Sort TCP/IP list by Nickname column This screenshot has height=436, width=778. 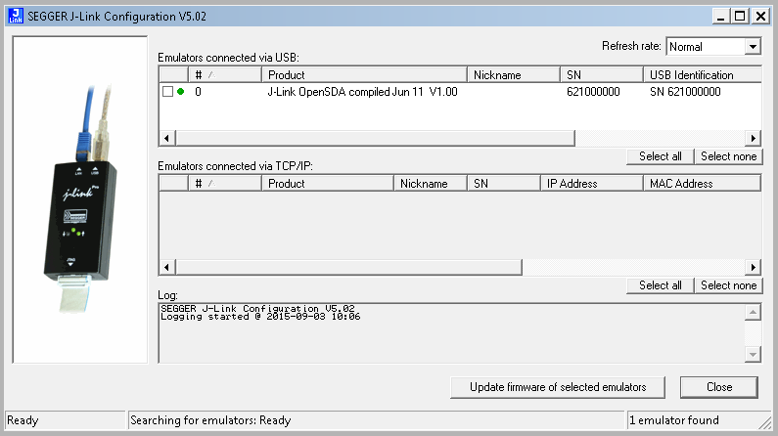pyautogui.click(x=431, y=184)
